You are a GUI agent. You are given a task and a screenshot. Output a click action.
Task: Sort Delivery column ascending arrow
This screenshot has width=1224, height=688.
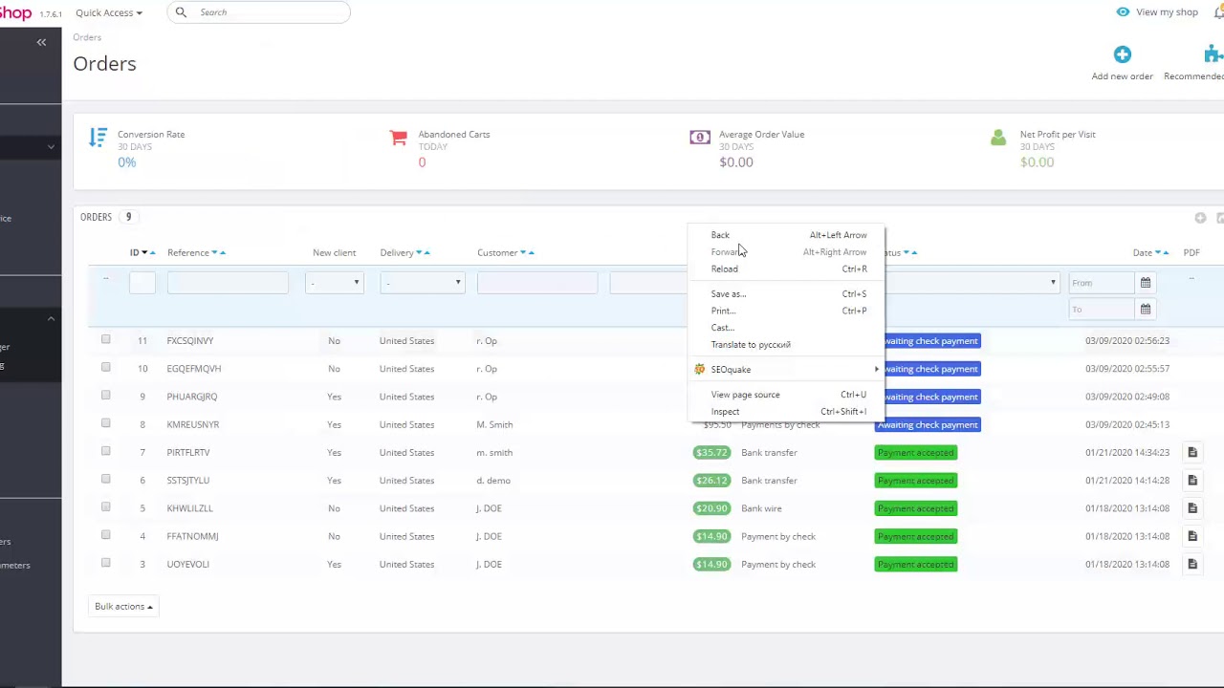click(x=426, y=253)
